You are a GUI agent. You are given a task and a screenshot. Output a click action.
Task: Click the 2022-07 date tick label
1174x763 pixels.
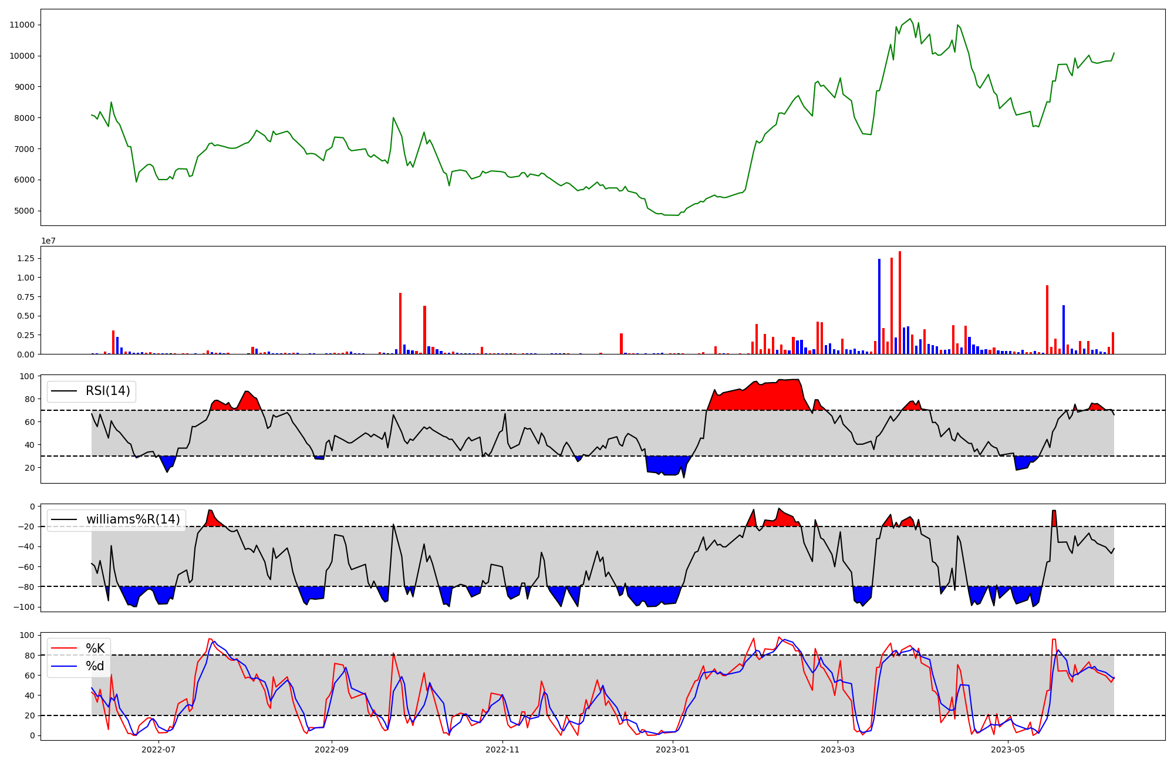(158, 750)
